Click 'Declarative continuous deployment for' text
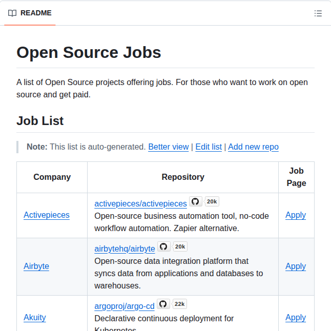 click(164, 318)
